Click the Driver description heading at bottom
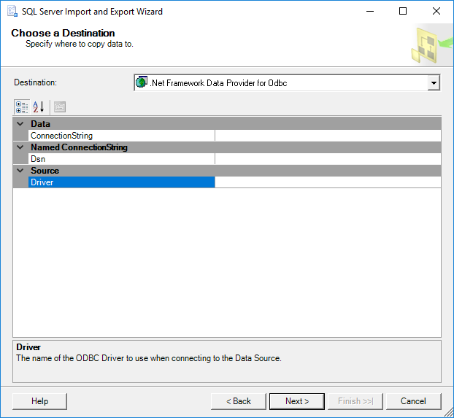The width and height of the screenshot is (454, 418). coord(28,347)
